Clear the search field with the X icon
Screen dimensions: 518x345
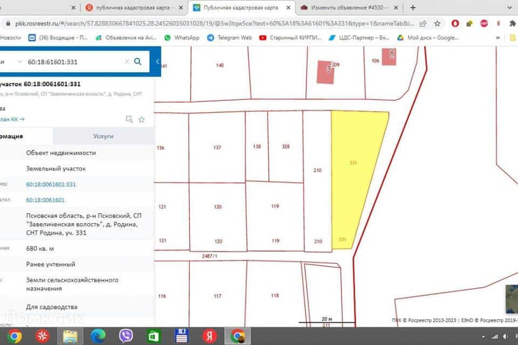[x=127, y=62]
